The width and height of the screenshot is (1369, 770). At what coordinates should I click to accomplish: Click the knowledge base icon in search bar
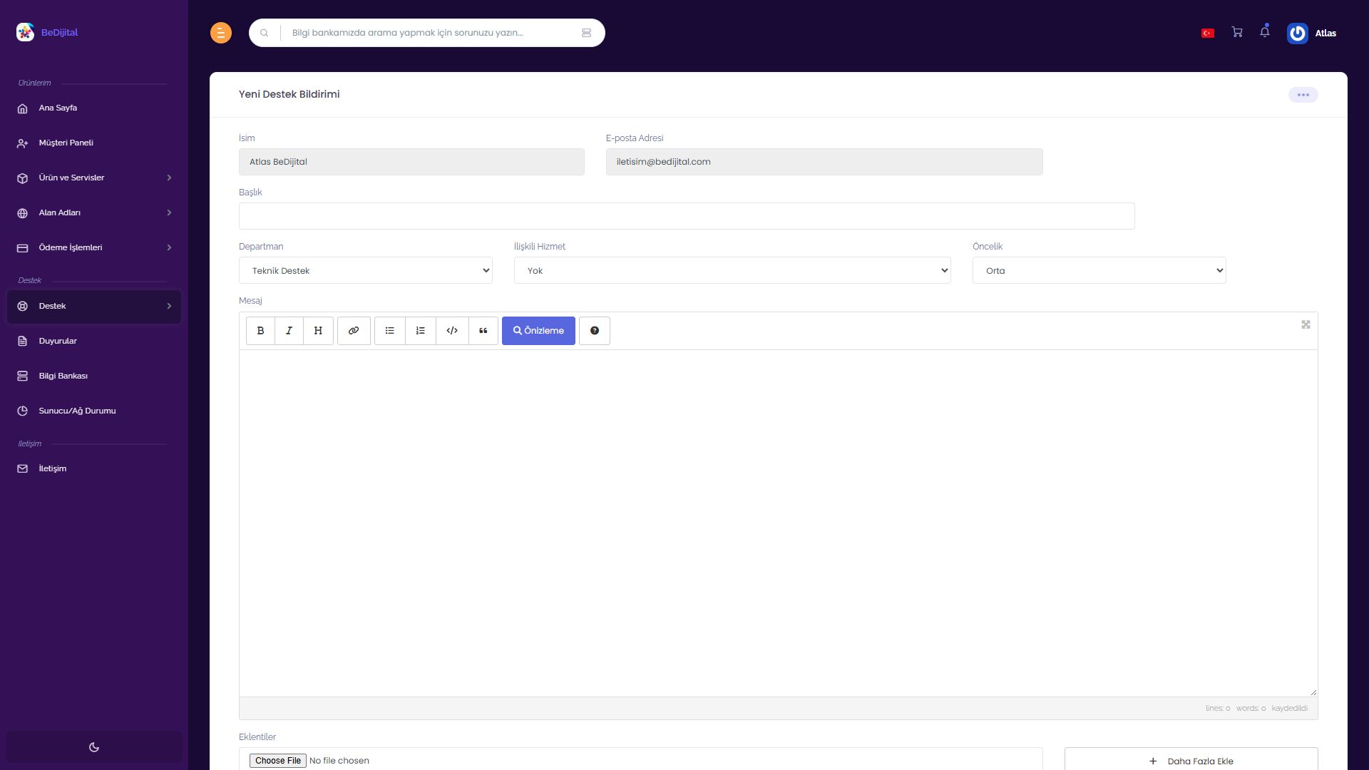[586, 33]
